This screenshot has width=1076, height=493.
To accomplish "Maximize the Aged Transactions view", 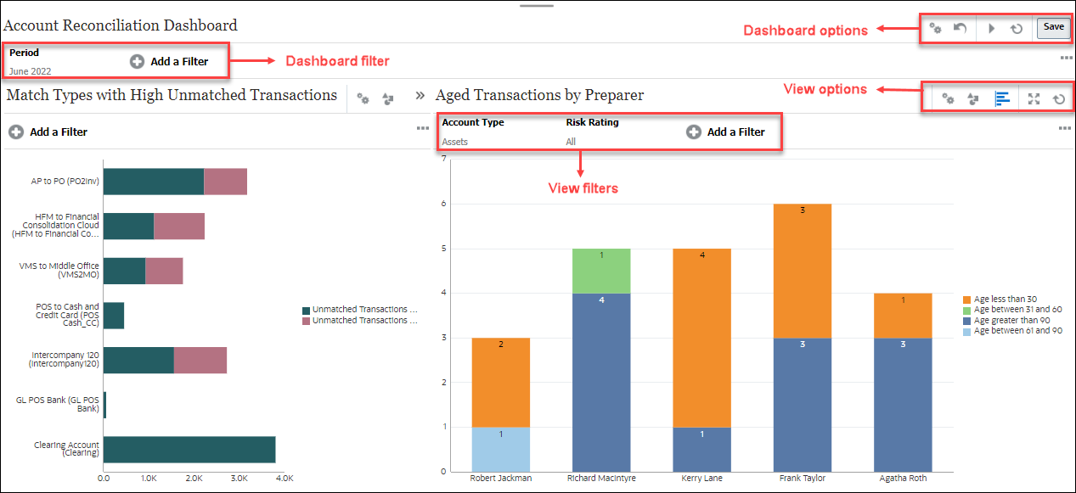I will pos(1033,98).
